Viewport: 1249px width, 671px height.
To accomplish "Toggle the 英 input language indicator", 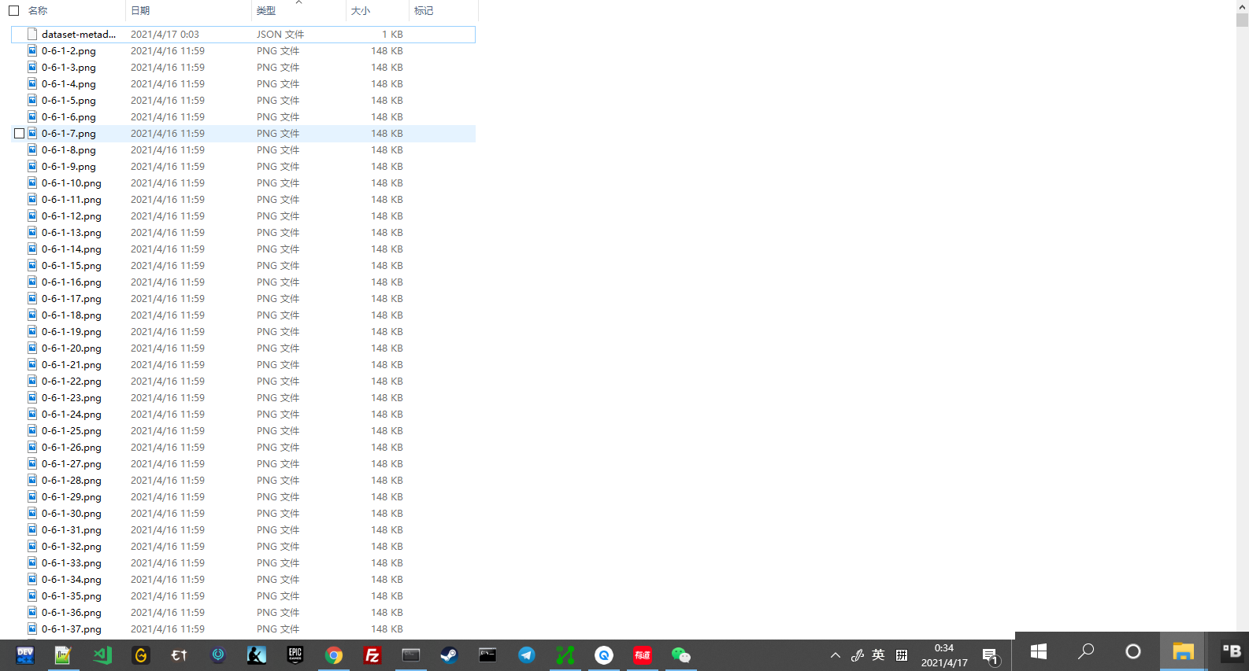I will [878, 654].
